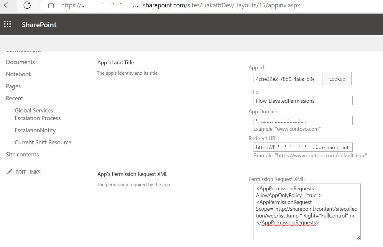Open Notebook in the left navigation

[19, 74]
